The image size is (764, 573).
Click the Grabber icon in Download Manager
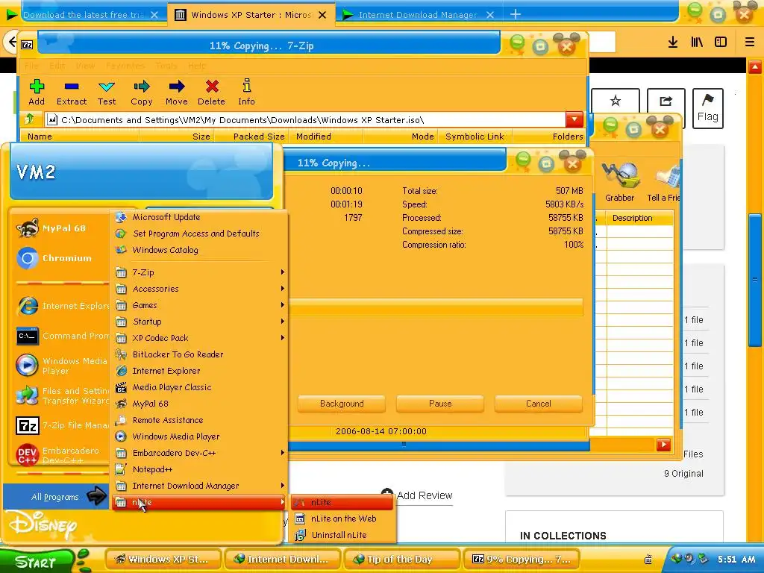tap(620, 182)
